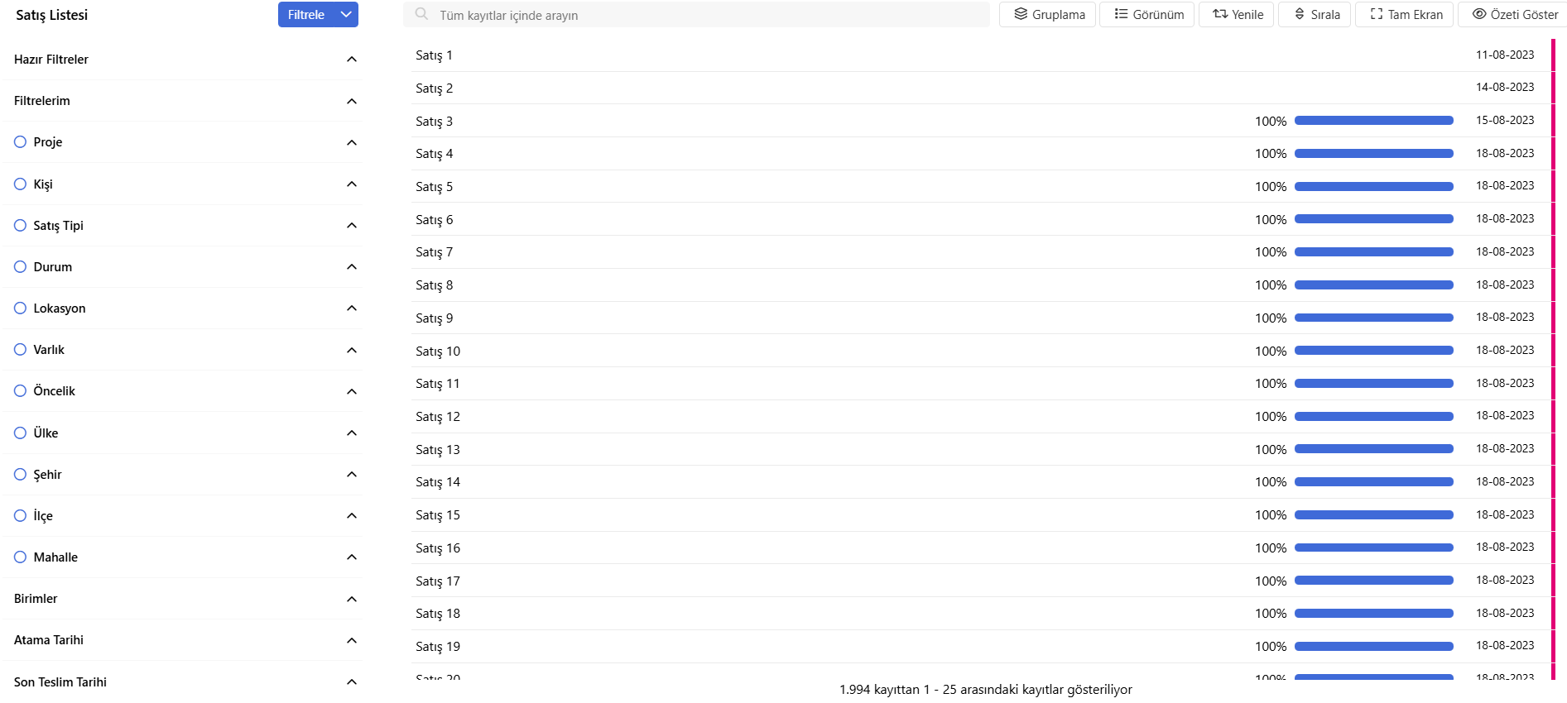Click the Tam Ekran fullscreen icon
This screenshot has width=1567, height=703.
tap(1377, 14)
